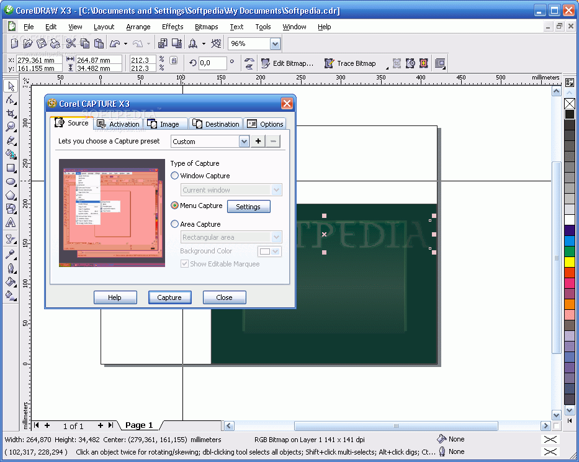Screen dimensions: 579x462
Task: Open the Current window dropdown
Action: (277, 190)
